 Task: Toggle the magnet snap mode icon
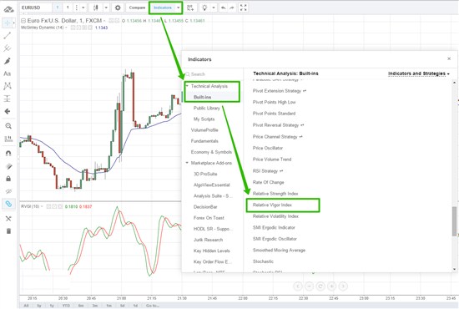click(8, 153)
